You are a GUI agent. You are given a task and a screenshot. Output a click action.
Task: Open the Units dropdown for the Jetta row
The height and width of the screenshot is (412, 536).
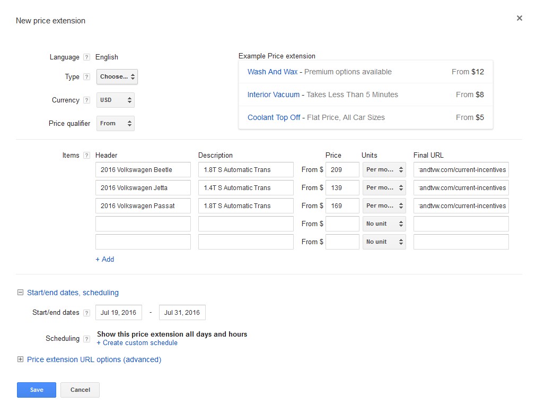pos(384,187)
